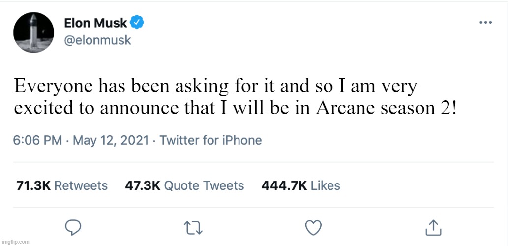Click the reply speech bubble icon

point(73,227)
